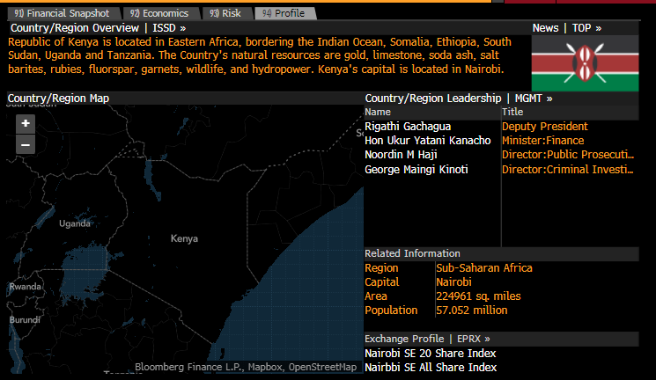The image size is (656, 380).
Task: Click the Sub-Saharan Africa region value
Action: [x=484, y=268]
